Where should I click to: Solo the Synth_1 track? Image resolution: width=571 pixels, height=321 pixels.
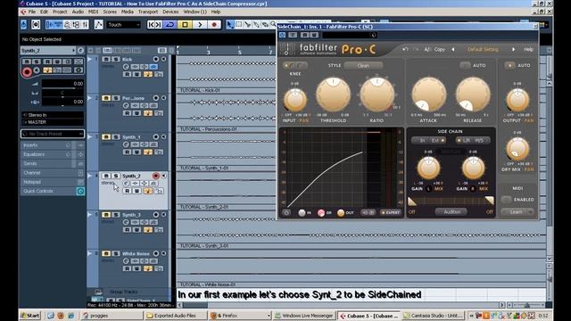116,136
